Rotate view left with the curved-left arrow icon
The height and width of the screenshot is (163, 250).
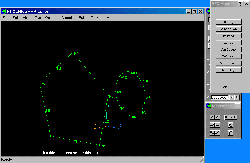tap(212, 125)
